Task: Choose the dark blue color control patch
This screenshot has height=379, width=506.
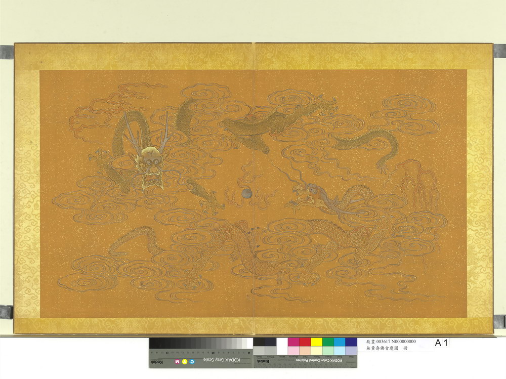Action: (351, 342)
